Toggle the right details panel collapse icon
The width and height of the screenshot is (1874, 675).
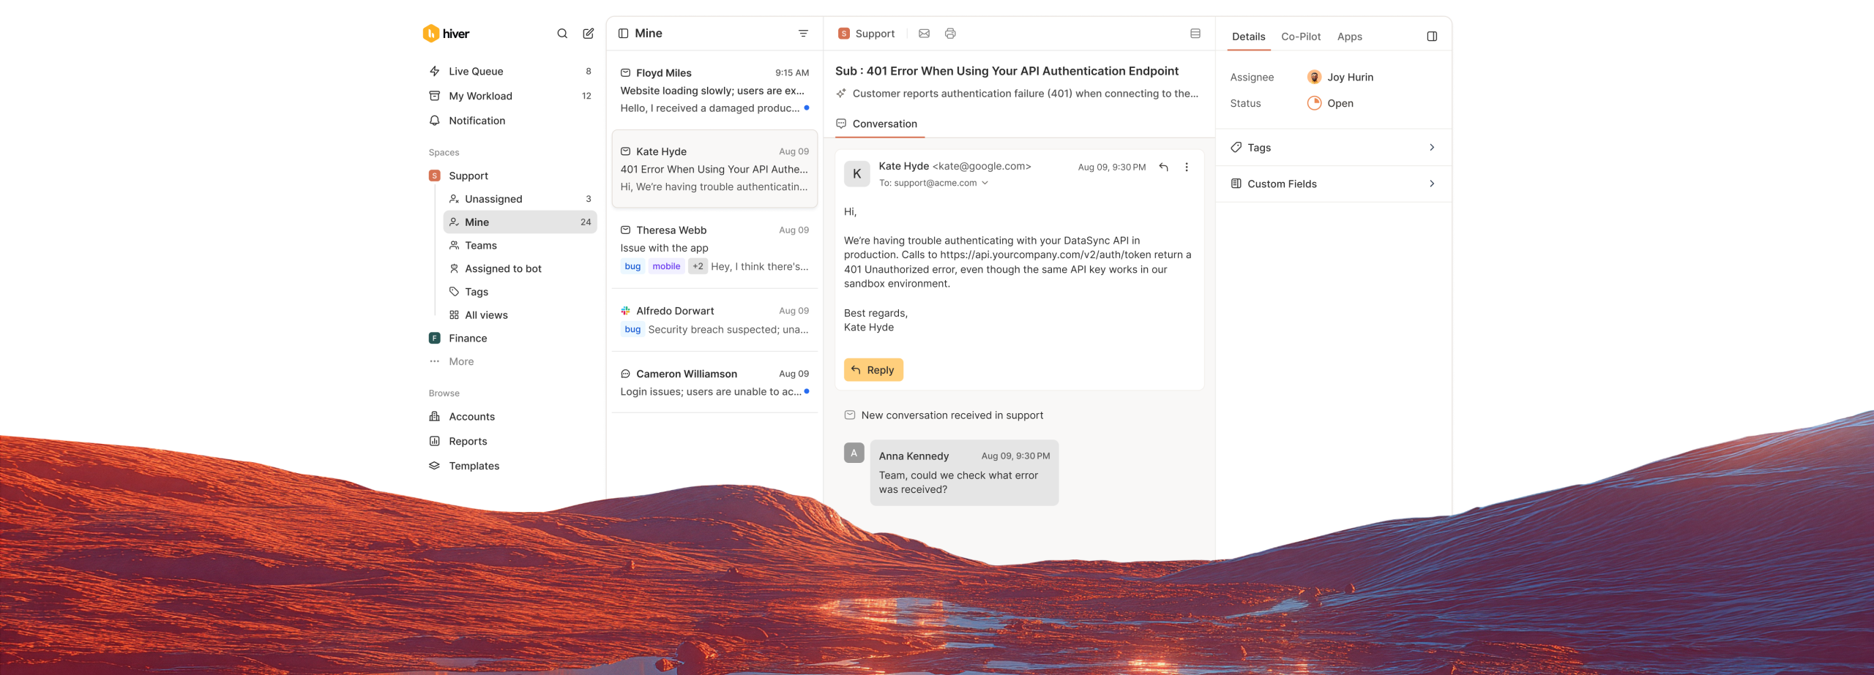coord(1432,37)
